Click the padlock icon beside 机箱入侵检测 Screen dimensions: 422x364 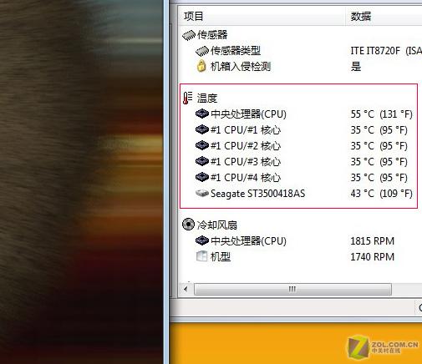[201, 66]
